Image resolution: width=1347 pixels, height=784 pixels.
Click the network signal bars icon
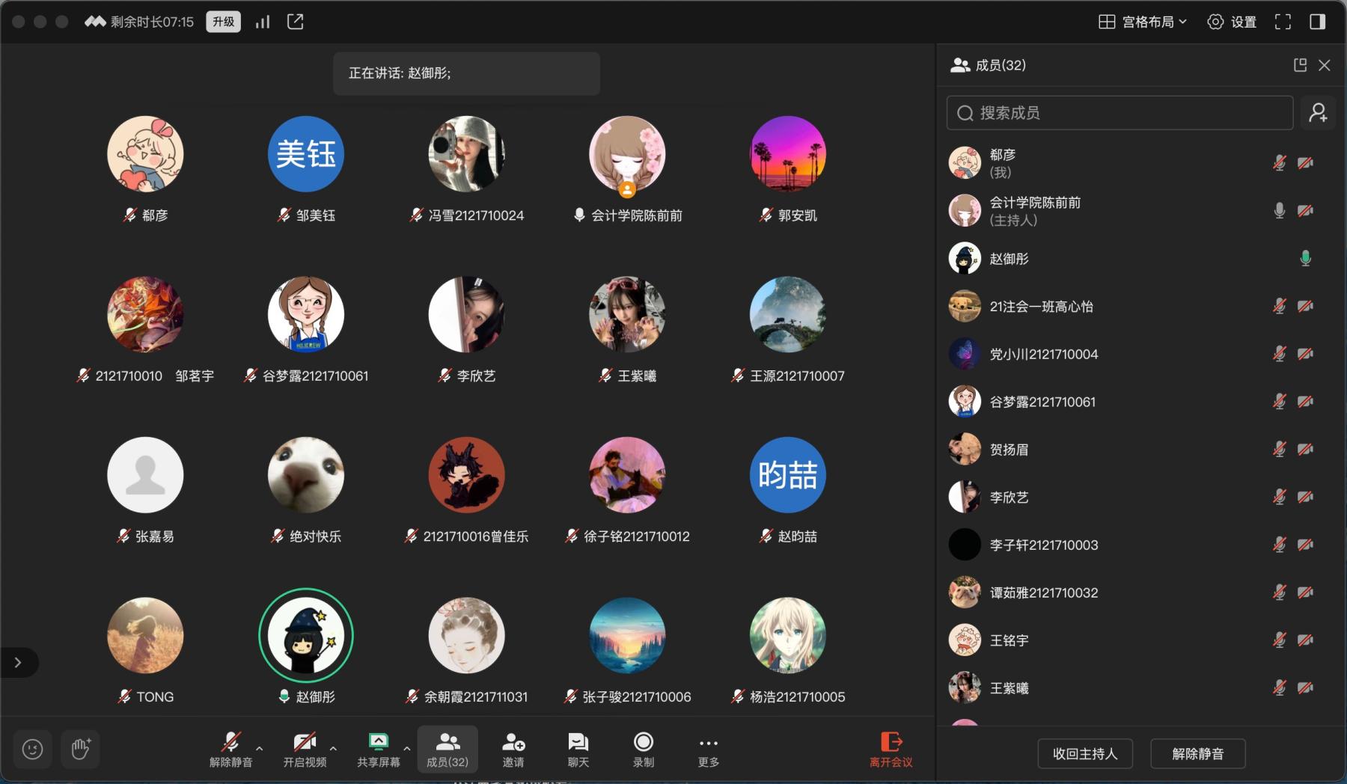(x=262, y=22)
